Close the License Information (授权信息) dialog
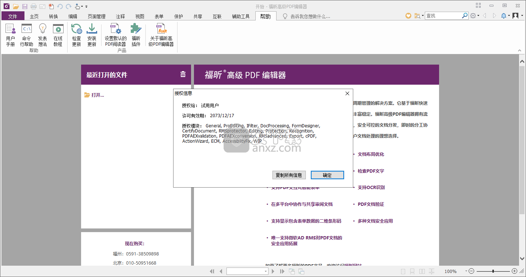This screenshot has height=277, width=526. (x=347, y=93)
